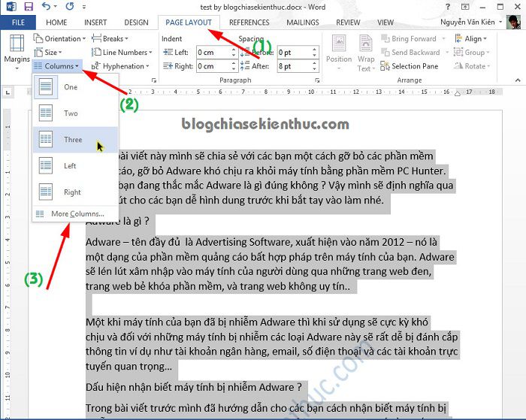Click the heading 'Dấu hiện nhận biết máy tính'
The image size is (526, 420).
point(194,387)
